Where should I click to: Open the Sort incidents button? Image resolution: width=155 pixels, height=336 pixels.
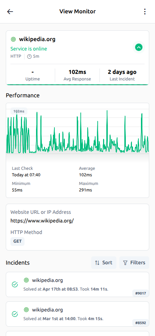pos(104,262)
